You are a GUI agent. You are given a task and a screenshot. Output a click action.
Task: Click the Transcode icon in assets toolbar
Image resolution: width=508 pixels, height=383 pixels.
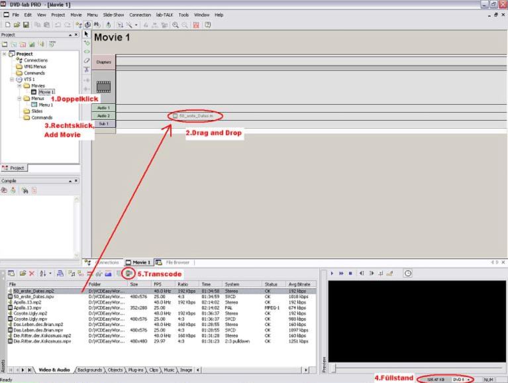pyautogui.click(x=127, y=273)
